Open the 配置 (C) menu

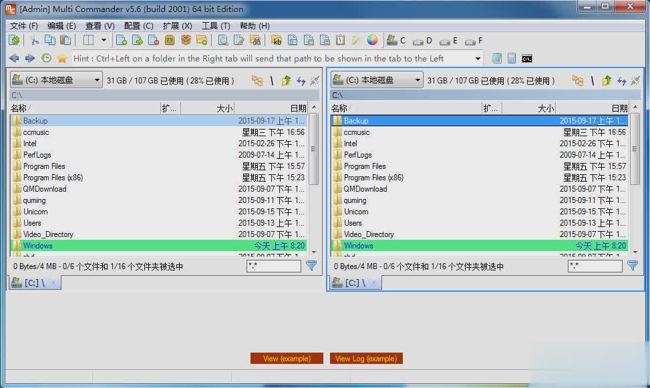(138, 25)
